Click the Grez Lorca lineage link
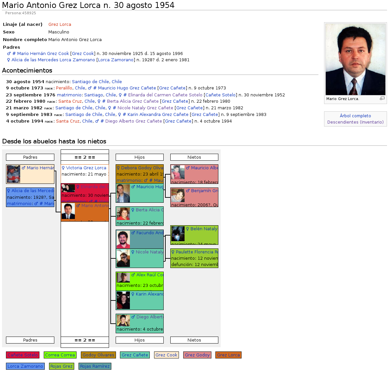This screenshot has width=389, height=375. (x=60, y=25)
